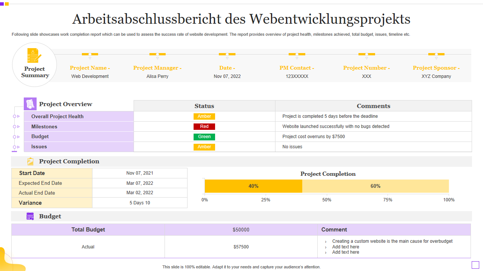Click the $57500 actual budget value

point(241,247)
